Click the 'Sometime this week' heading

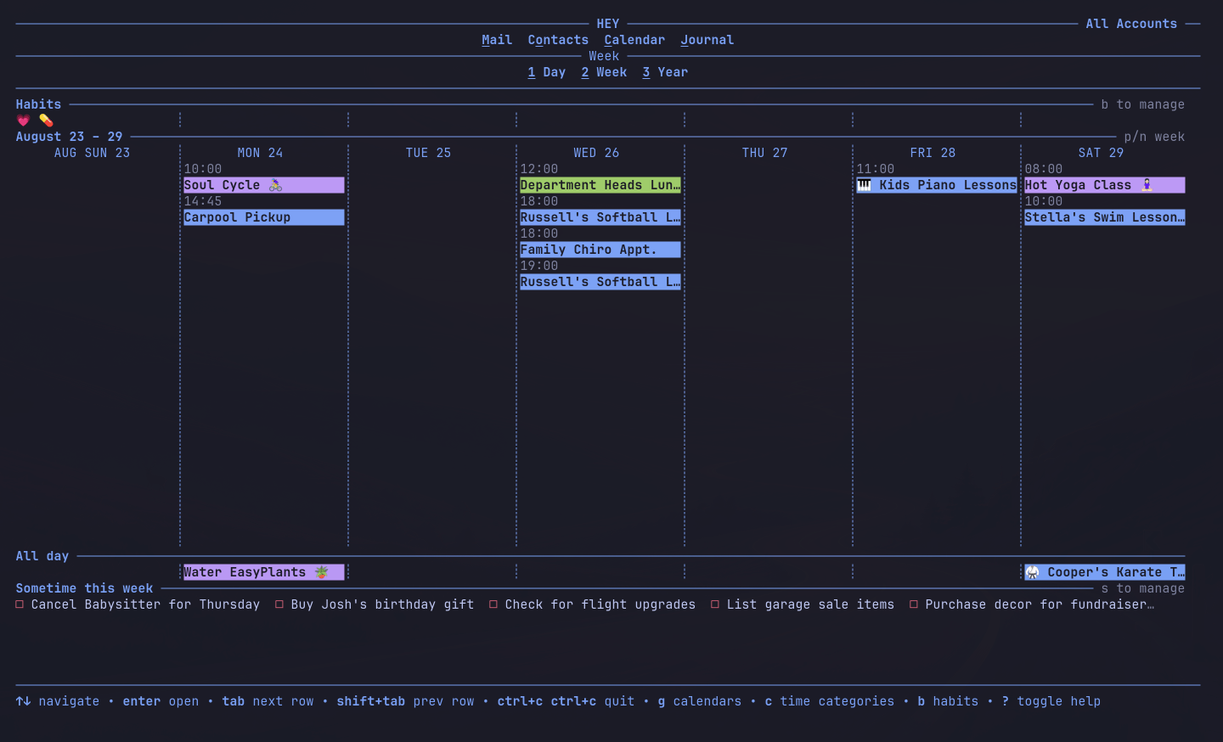point(84,588)
